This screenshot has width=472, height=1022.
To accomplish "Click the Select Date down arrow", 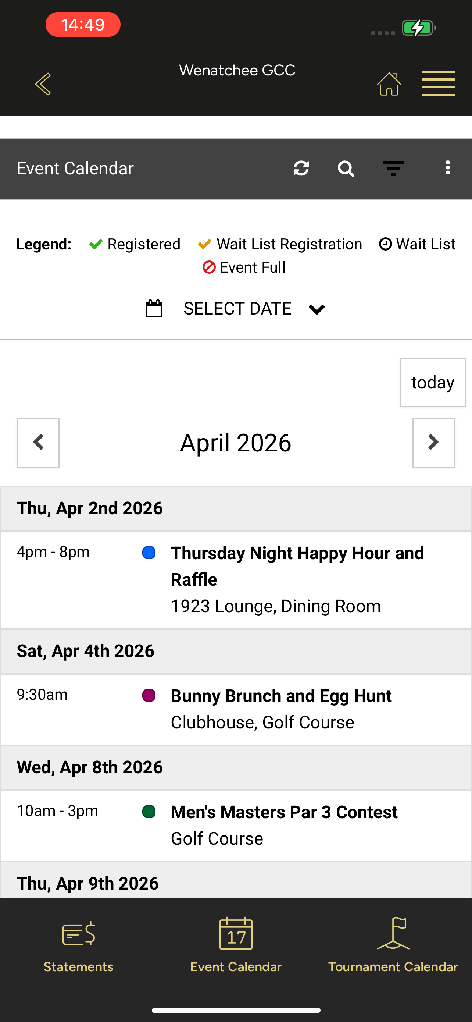I will tap(317, 309).
